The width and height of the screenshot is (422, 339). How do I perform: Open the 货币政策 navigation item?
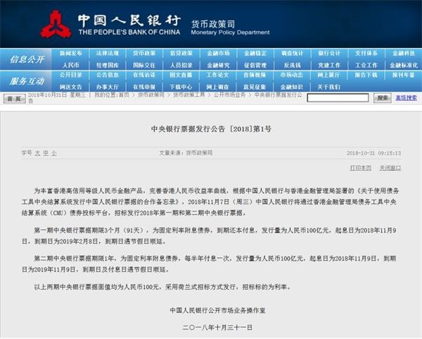click(143, 53)
